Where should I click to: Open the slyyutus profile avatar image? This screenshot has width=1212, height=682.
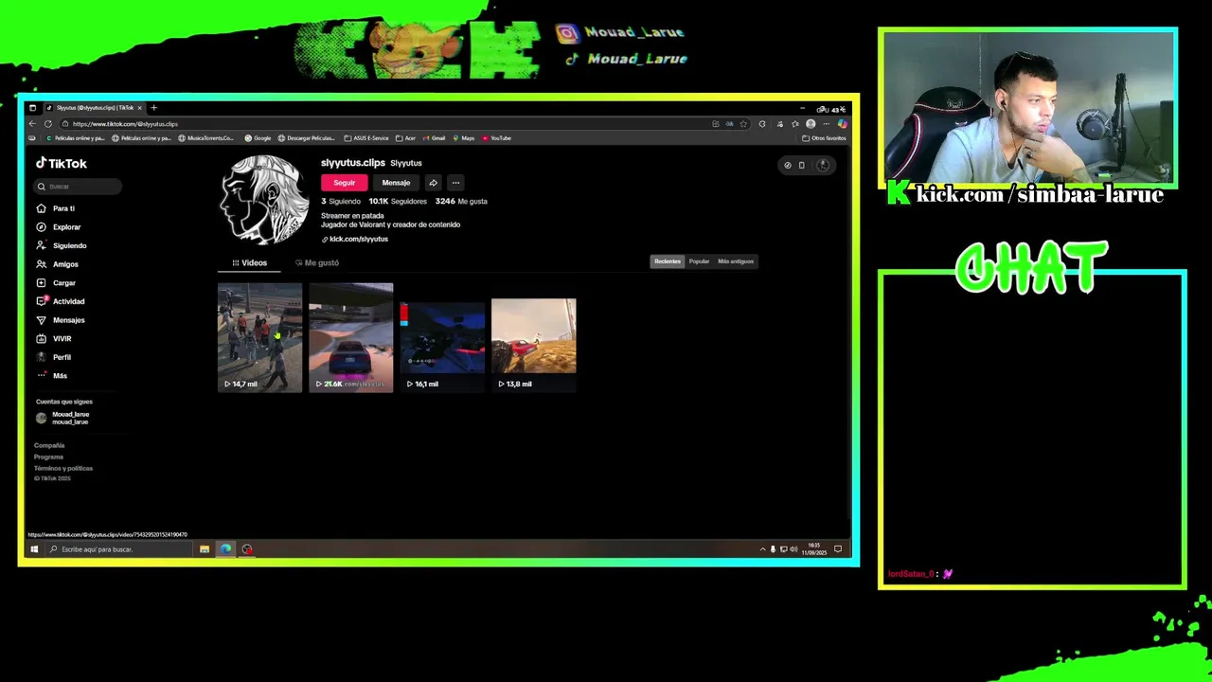click(x=264, y=200)
